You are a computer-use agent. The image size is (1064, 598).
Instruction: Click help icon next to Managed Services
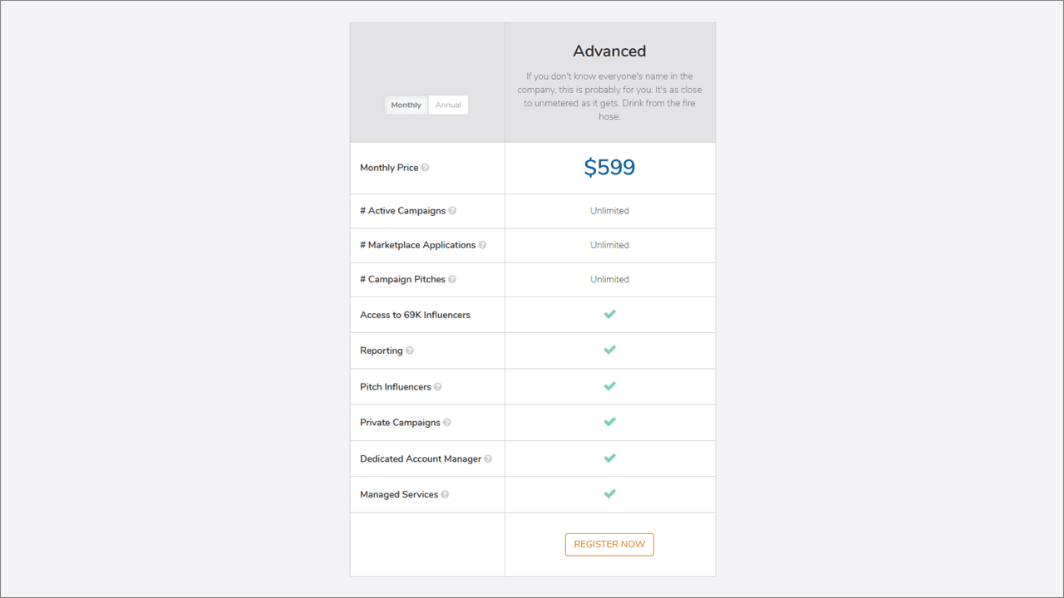click(x=445, y=494)
